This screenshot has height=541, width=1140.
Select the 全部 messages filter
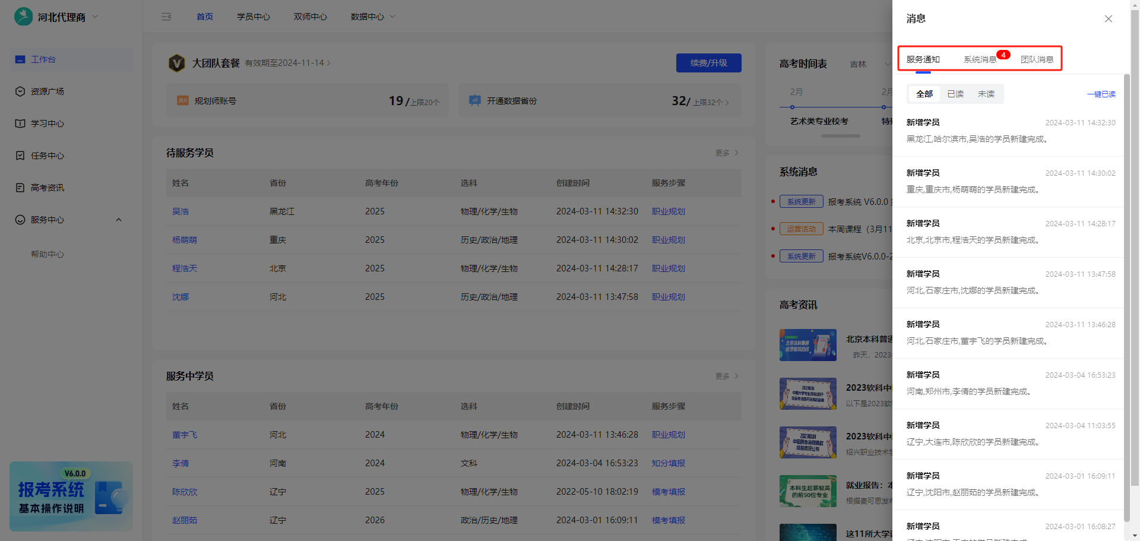click(x=923, y=93)
